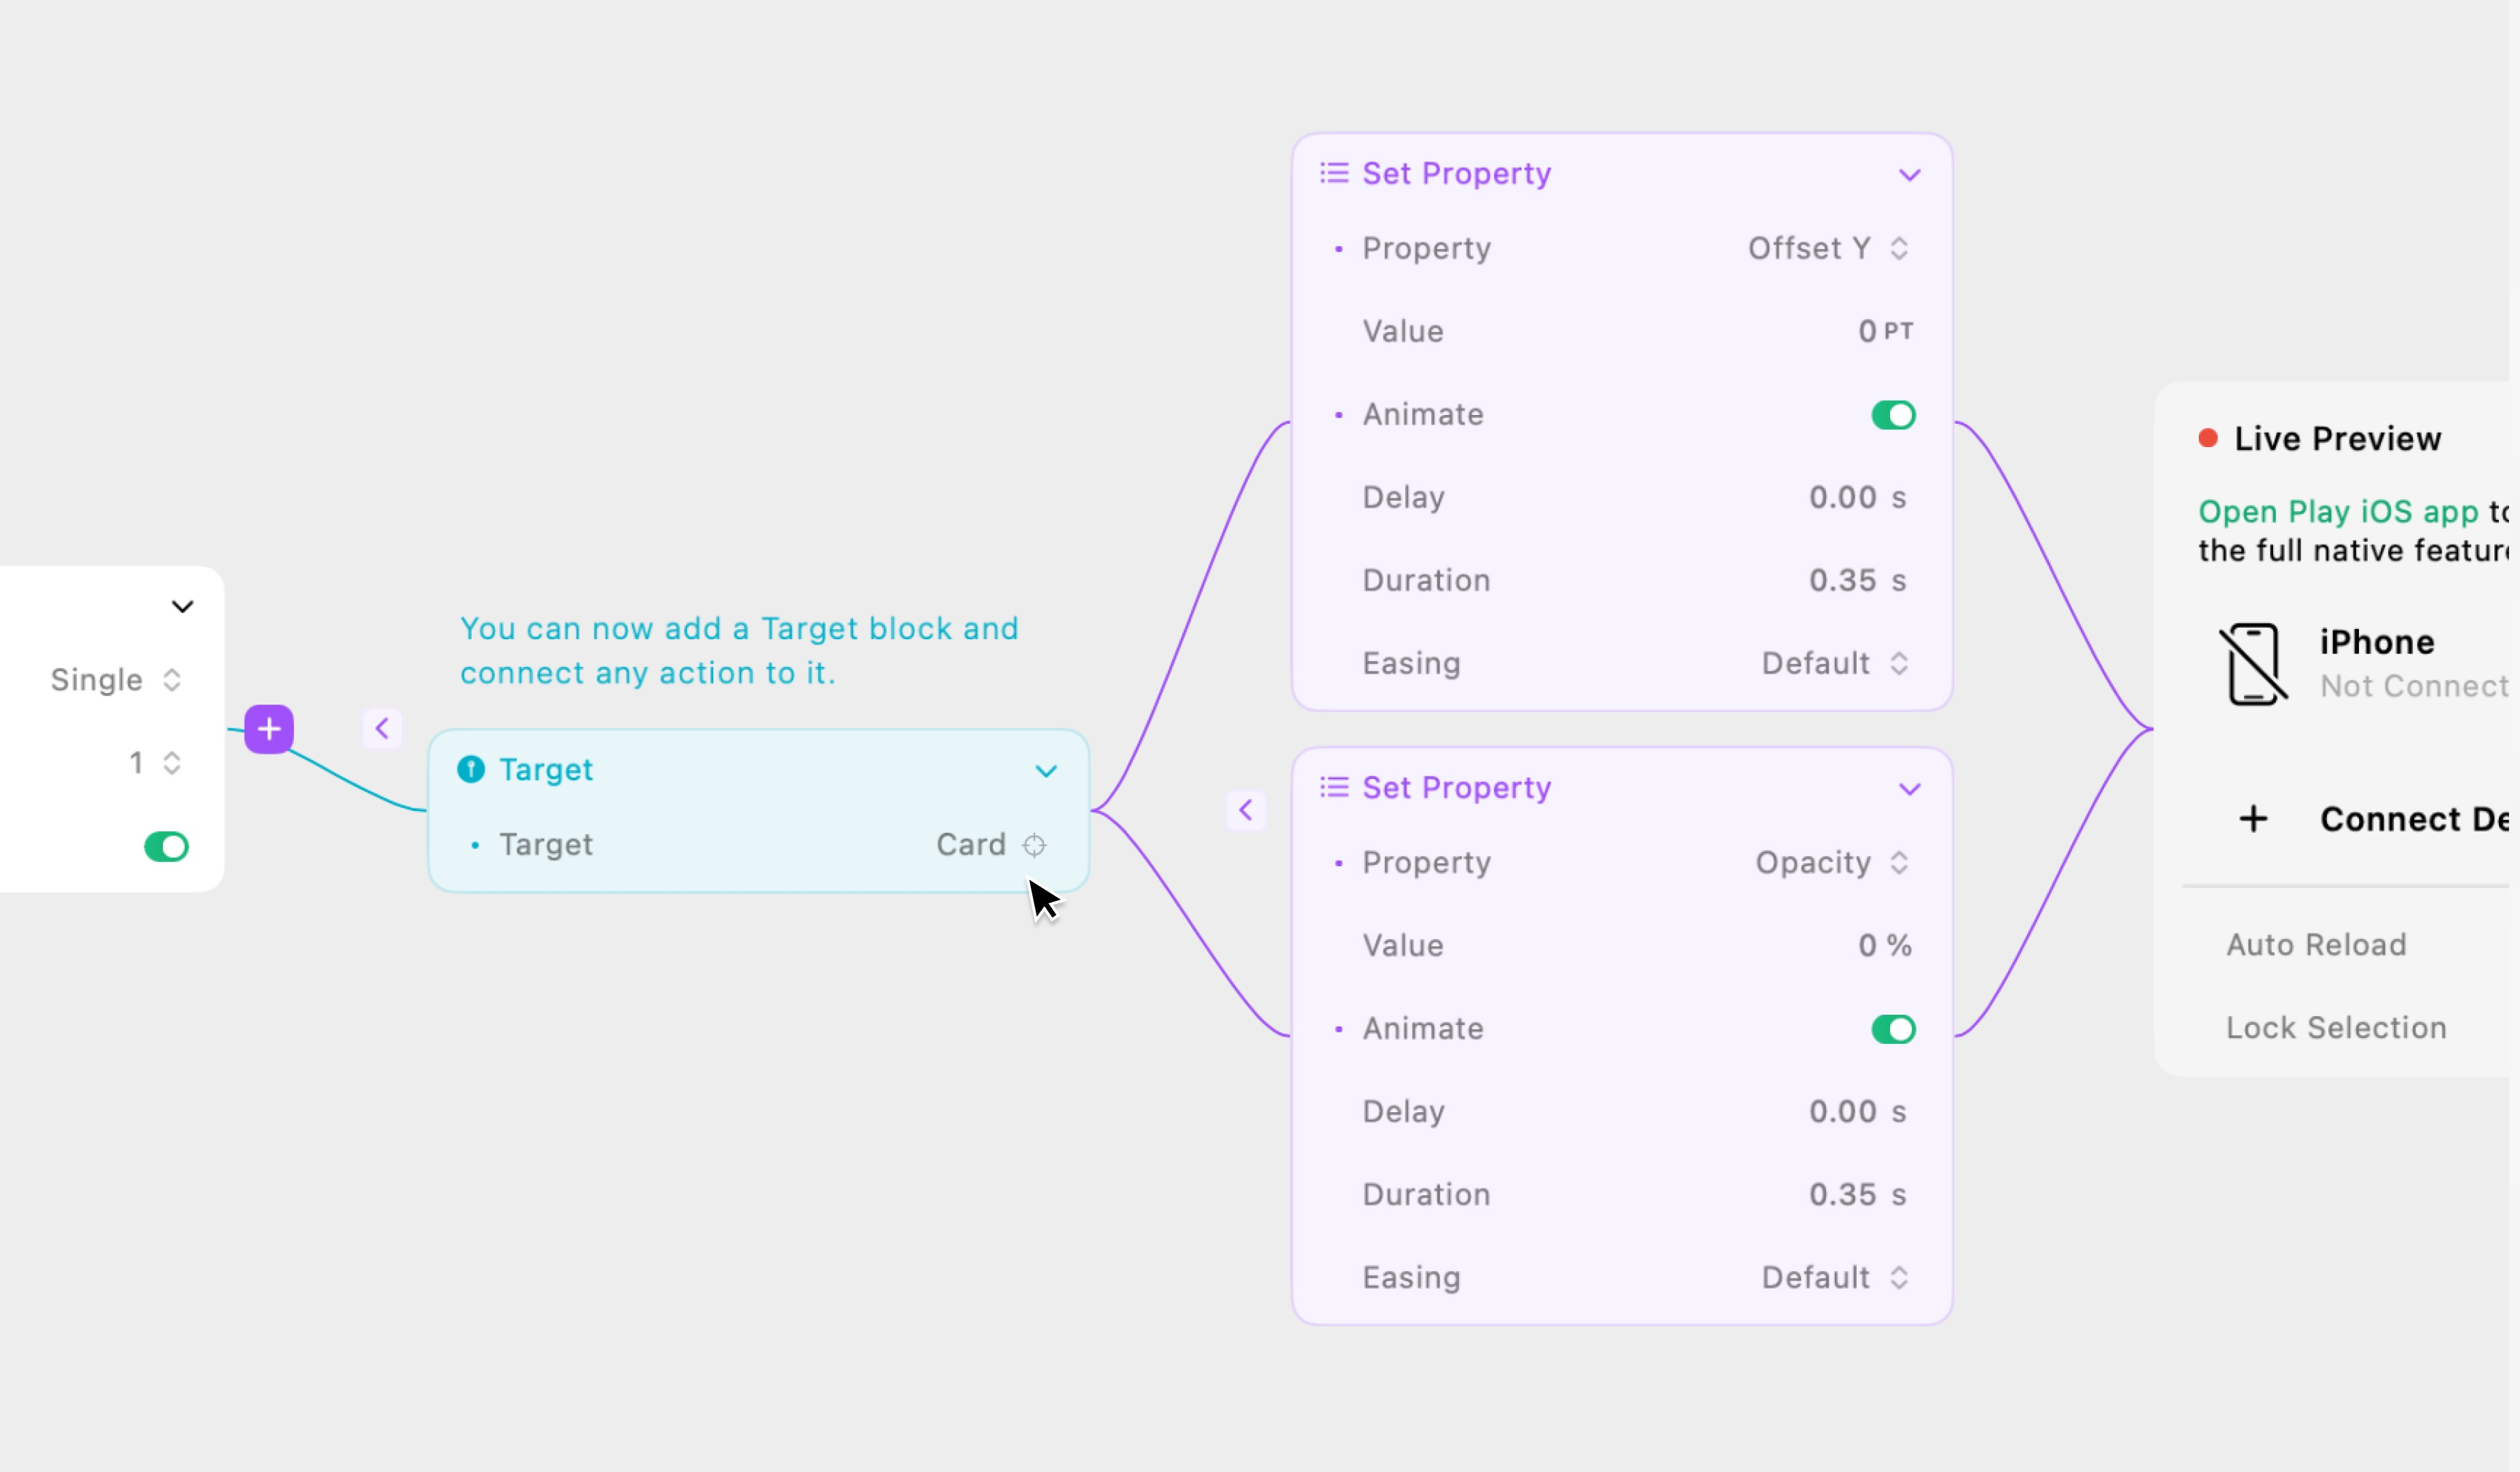Open Easing Default dropdown in Opacity block
2520x1472 pixels.
[x=1835, y=1277]
